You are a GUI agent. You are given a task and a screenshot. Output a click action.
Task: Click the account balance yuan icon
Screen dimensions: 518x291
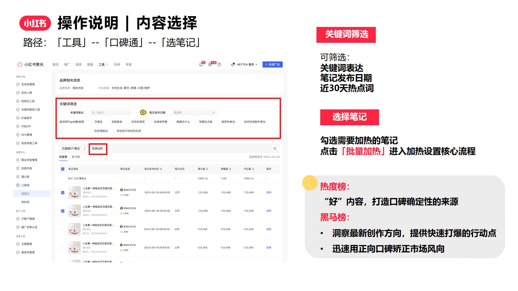tap(210, 65)
